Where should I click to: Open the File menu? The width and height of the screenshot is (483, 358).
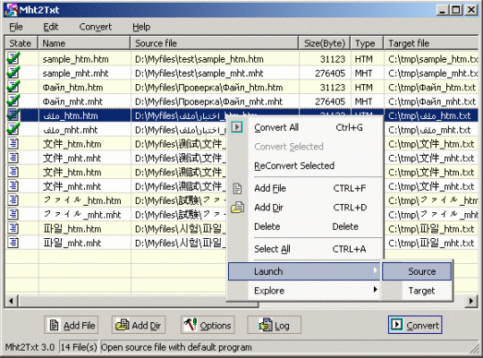[16, 27]
